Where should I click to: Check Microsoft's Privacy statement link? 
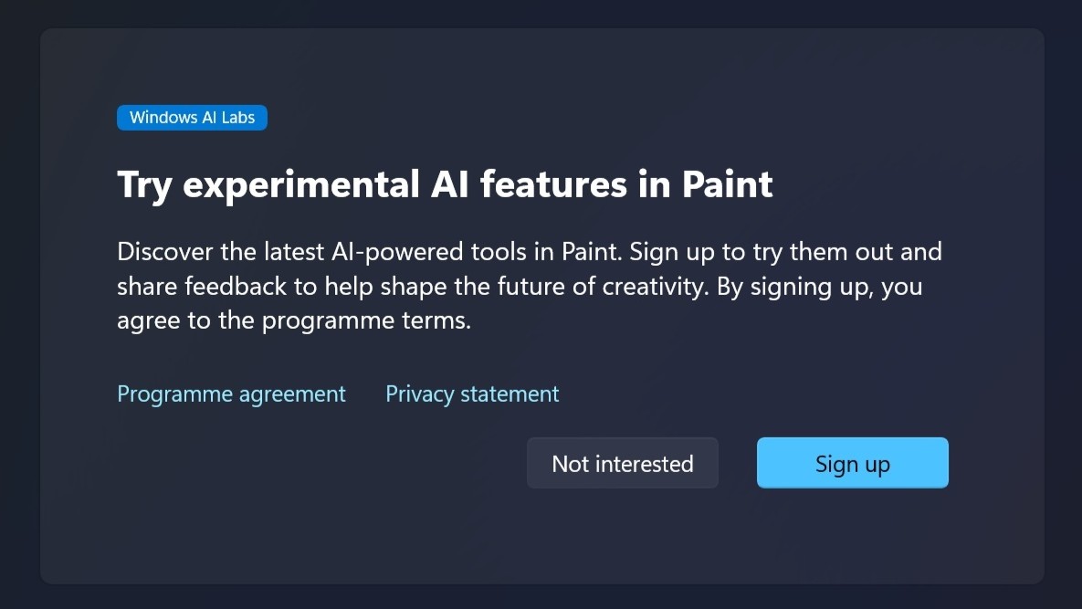[472, 394]
